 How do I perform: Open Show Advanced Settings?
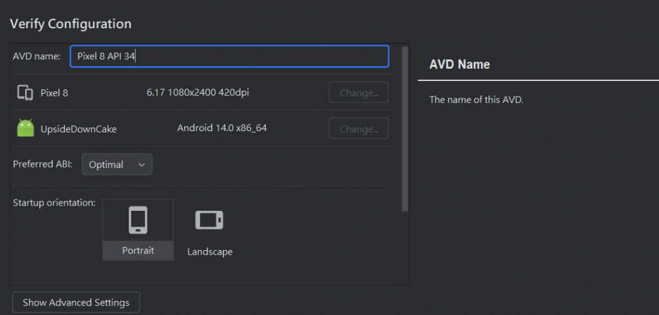(x=76, y=302)
